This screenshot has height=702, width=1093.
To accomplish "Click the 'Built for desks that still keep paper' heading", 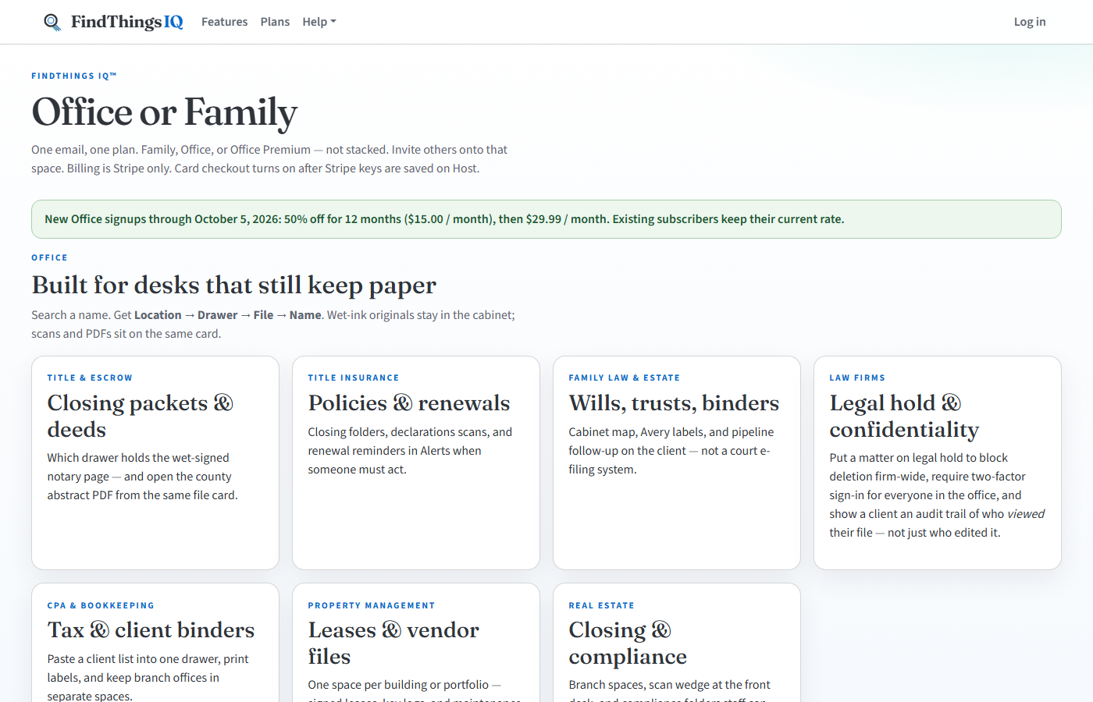I will pos(233,285).
